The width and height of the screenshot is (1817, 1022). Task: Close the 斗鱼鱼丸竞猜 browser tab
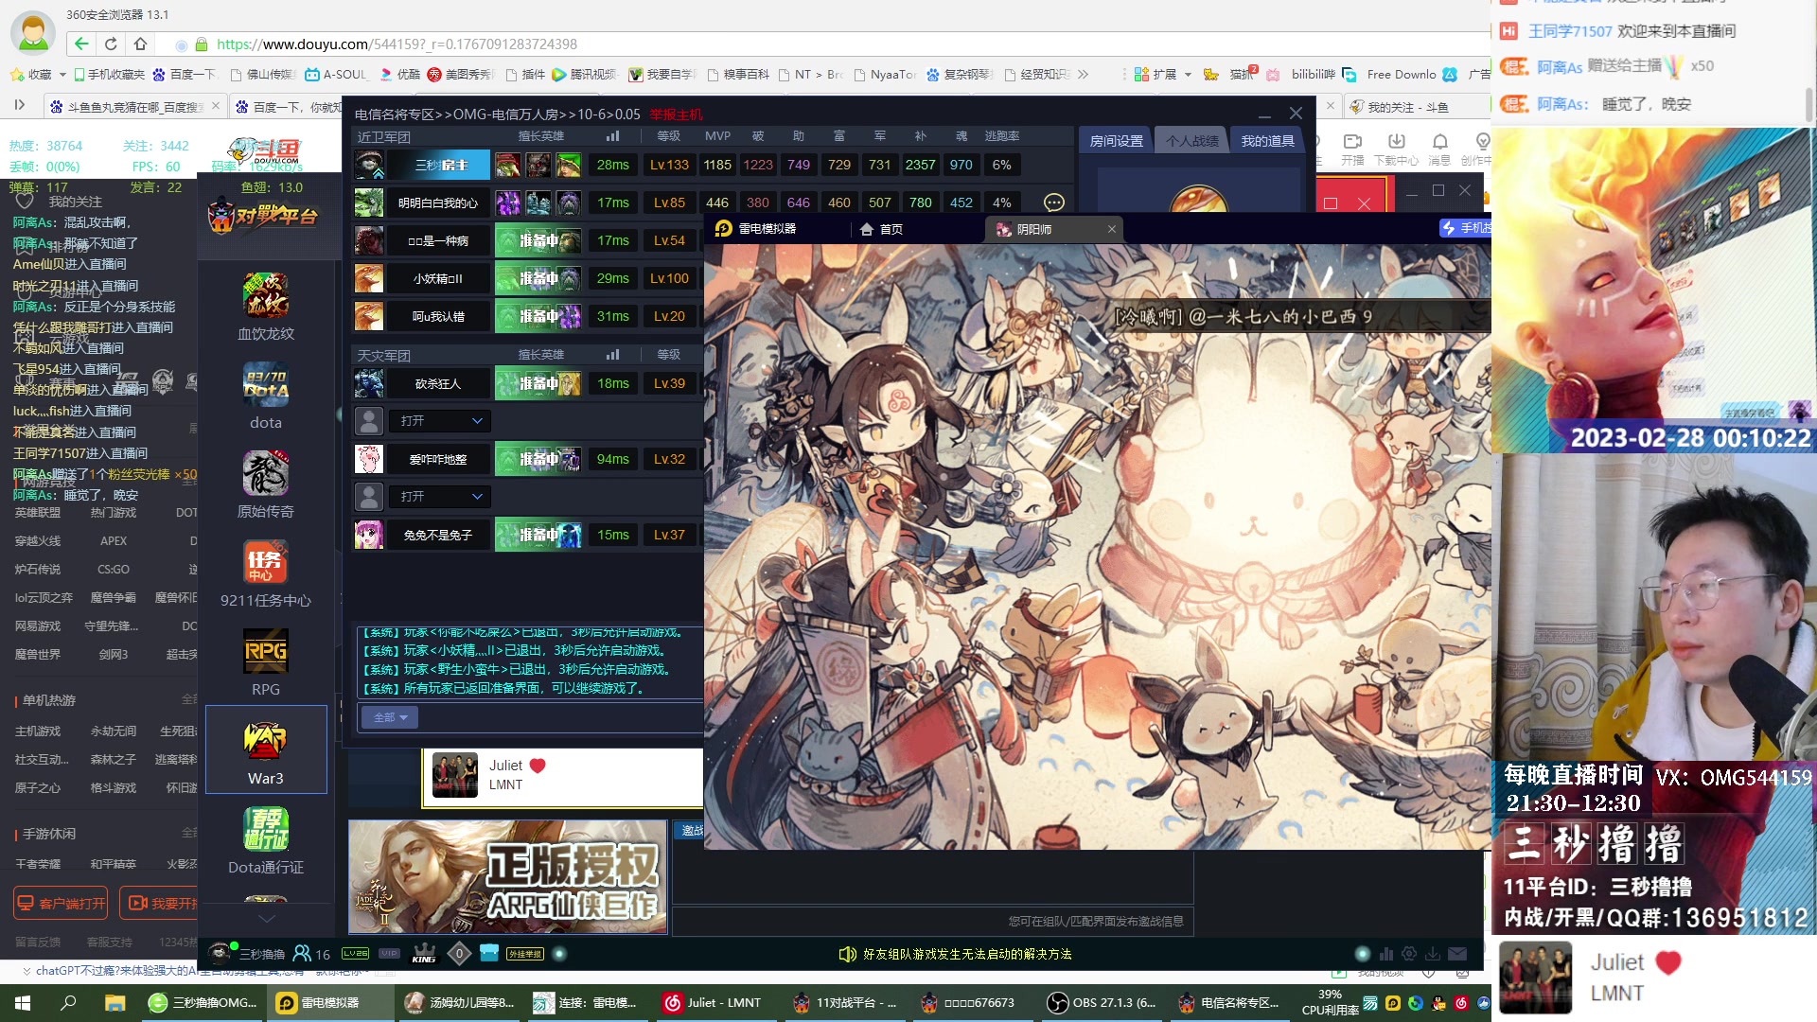click(216, 106)
